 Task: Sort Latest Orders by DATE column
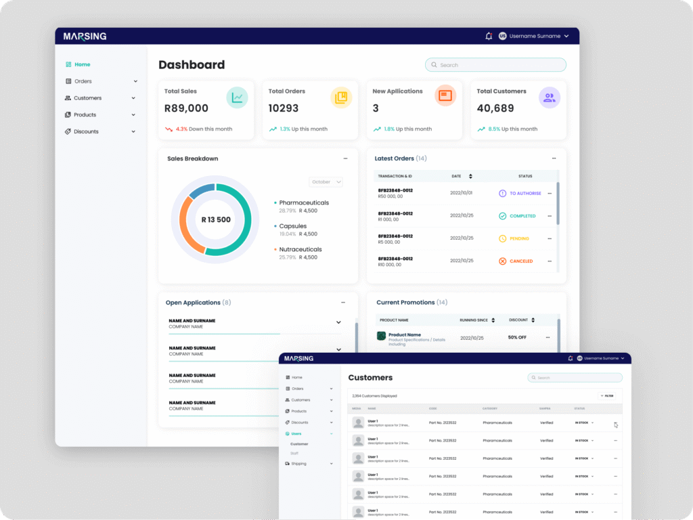pos(470,176)
